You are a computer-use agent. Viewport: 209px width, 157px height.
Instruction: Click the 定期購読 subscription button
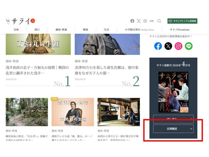tap(173, 129)
